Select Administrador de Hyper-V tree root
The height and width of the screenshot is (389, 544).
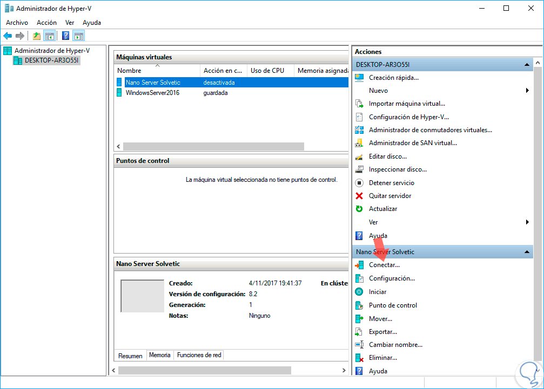[52, 51]
